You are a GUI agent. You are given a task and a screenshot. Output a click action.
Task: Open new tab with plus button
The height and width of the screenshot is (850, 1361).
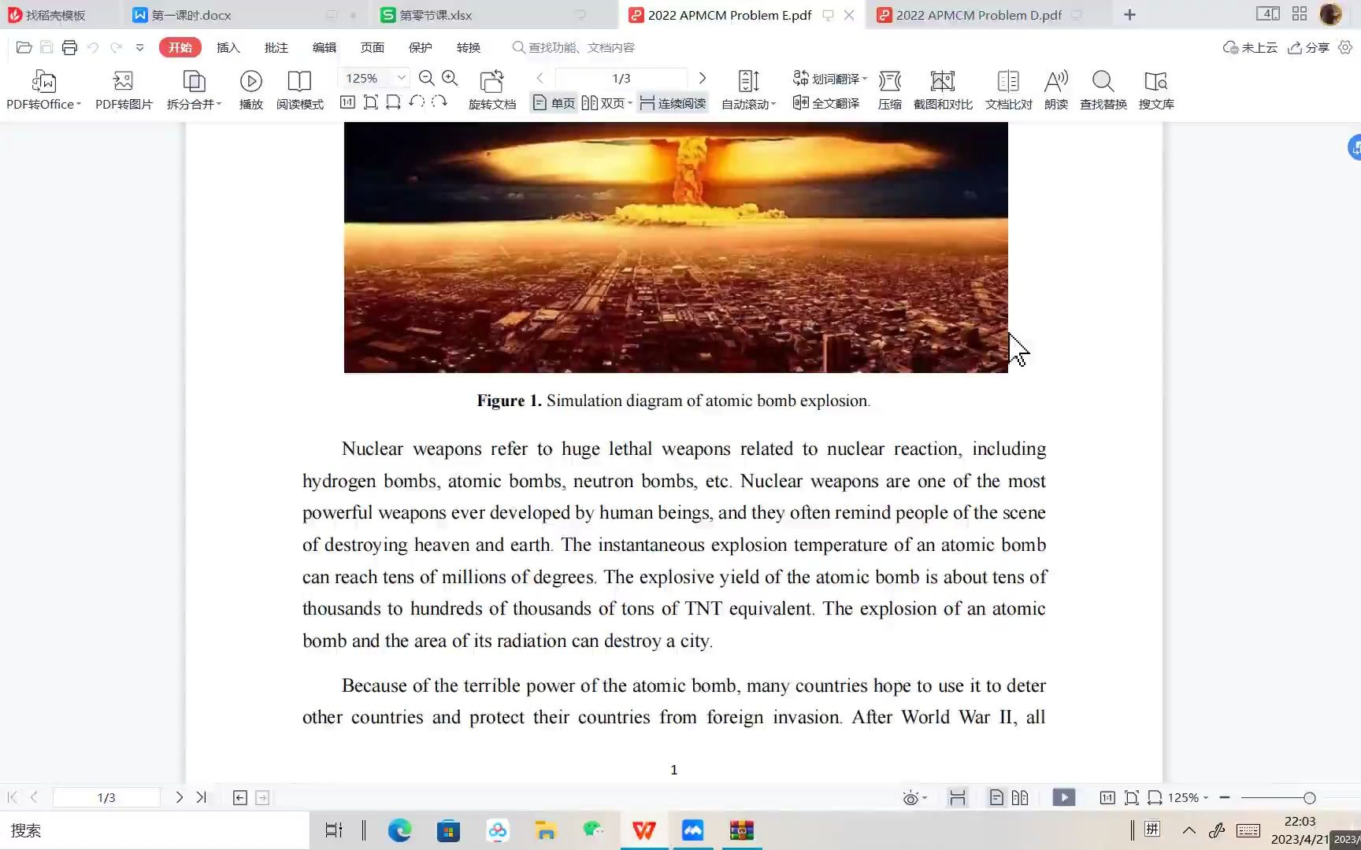1129,15
